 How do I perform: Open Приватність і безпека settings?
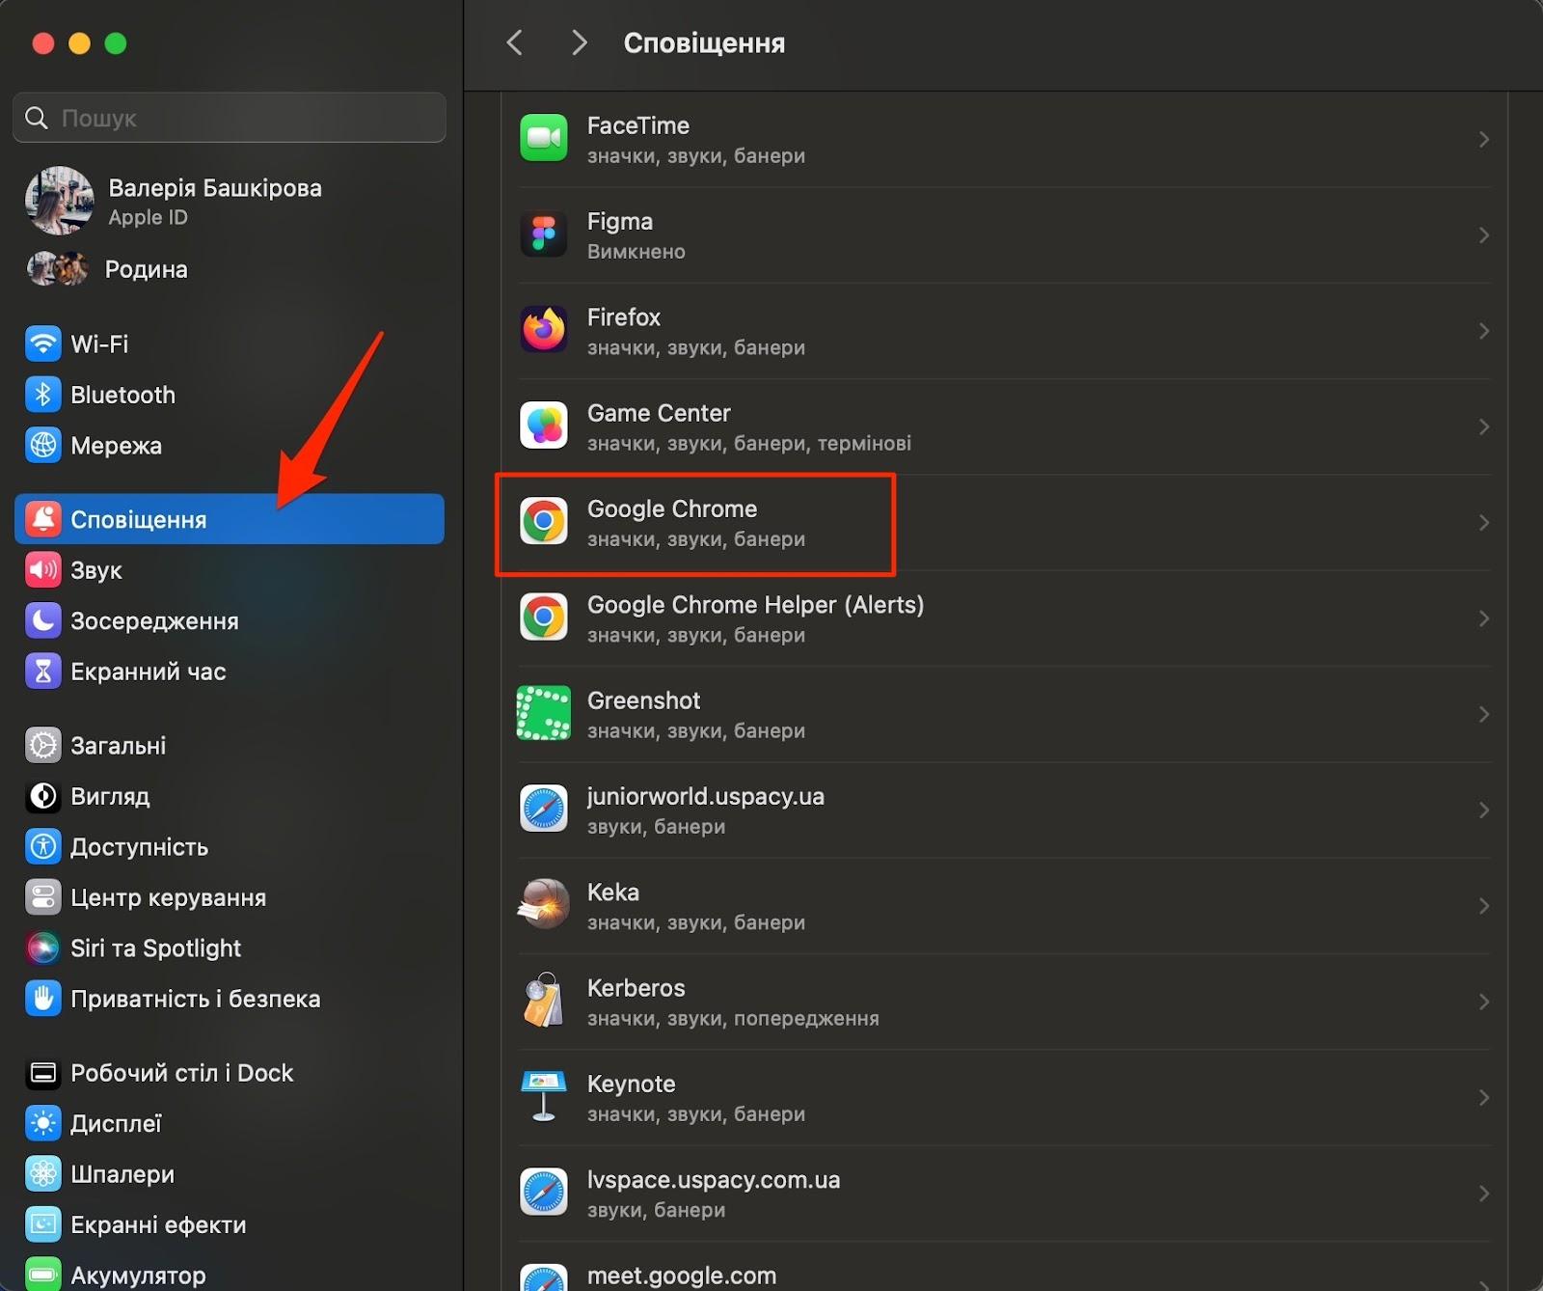pos(195,999)
